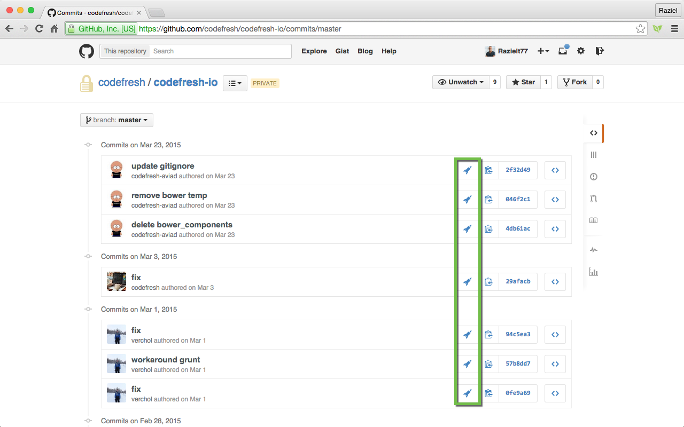
Task: Click the Gist nav item
Action: point(342,51)
